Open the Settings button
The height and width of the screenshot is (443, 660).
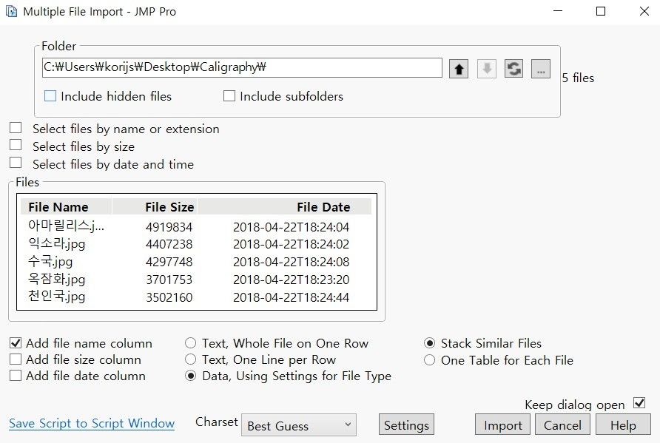pyautogui.click(x=406, y=425)
